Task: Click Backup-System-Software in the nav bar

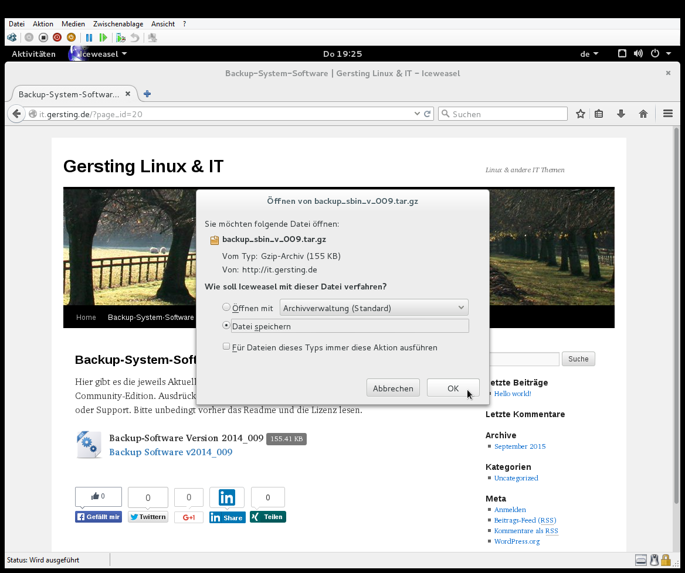Action: tap(151, 318)
